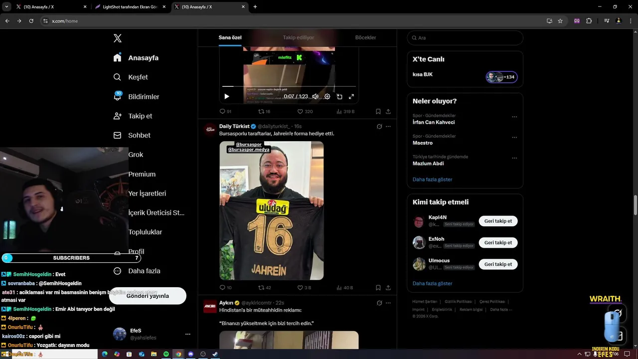Open more options on Aykırı post
The width and height of the screenshot is (638, 359).
click(388, 303)
